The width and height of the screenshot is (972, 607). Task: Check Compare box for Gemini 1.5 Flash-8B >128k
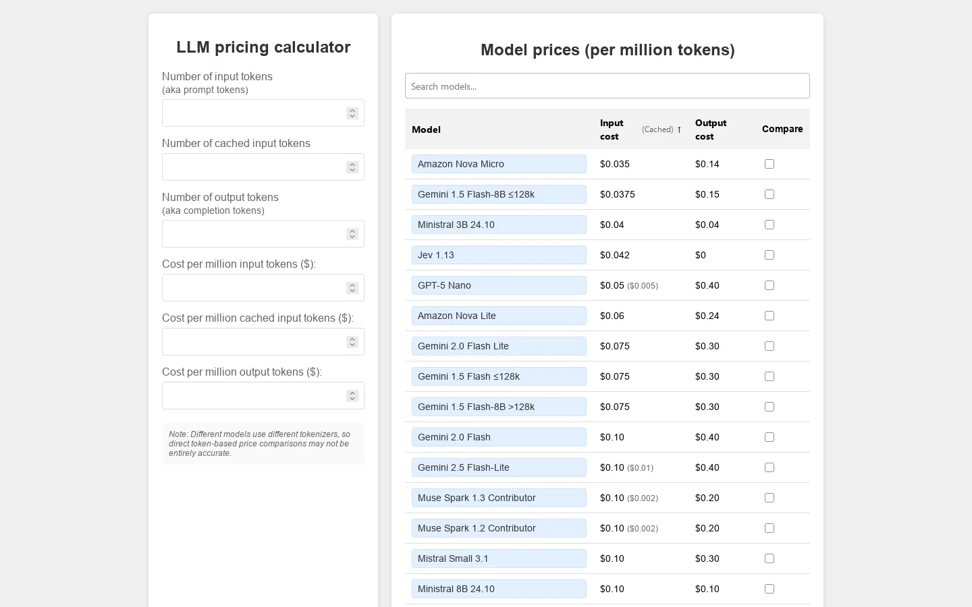click(769, 407)
